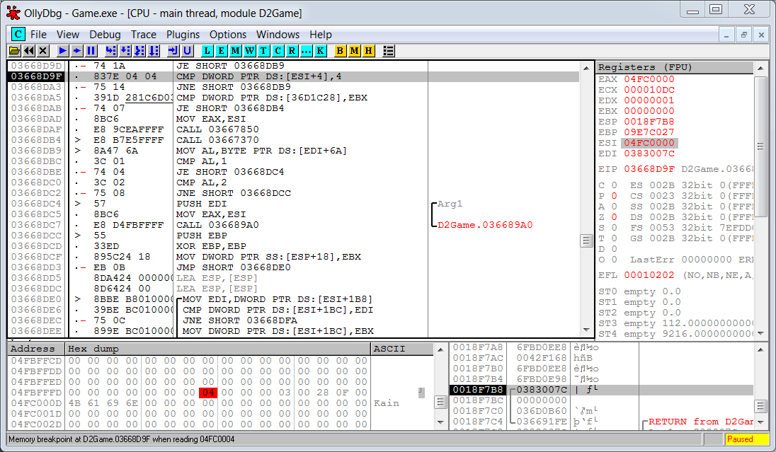Click the blue Run program arrow
776x452 pixels.
click(62, 51)
